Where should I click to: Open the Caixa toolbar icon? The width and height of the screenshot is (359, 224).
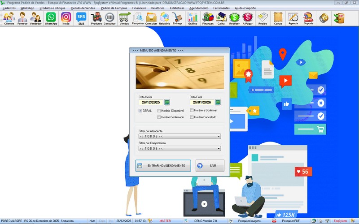pyautogui.click(x=221, y=18)
